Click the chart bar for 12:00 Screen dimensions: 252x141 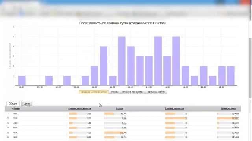click(x=131, y=66)
